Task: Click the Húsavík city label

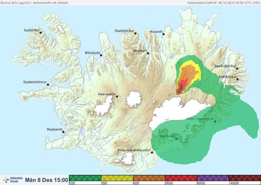Action: coord(156,32)
